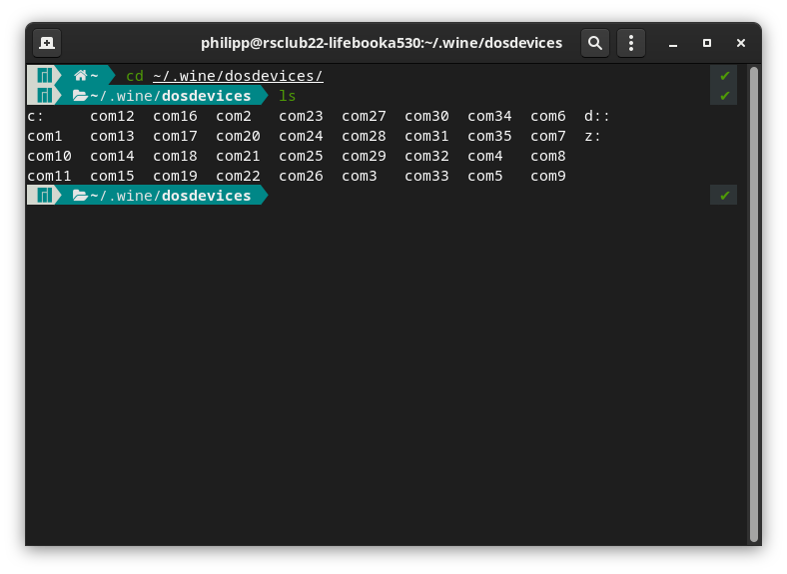Click the 'com2' entry
Screen dimensions: 787x574
pyautogui.click(x=234, y=117)
